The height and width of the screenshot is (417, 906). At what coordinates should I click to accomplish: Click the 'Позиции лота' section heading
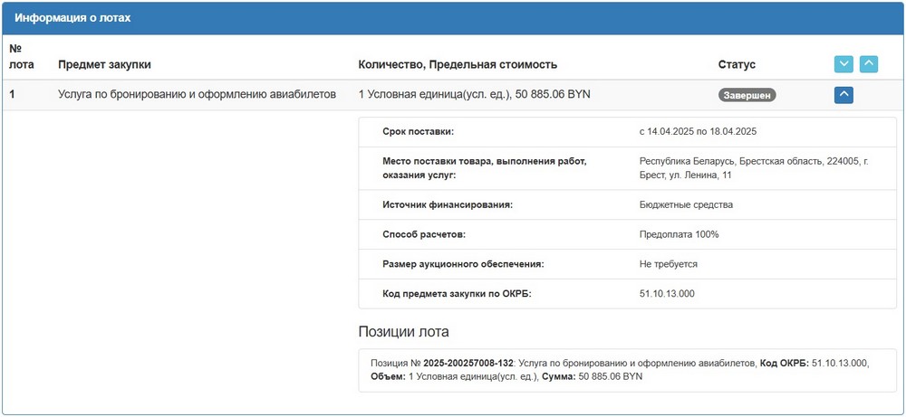[x=404, y=332]
